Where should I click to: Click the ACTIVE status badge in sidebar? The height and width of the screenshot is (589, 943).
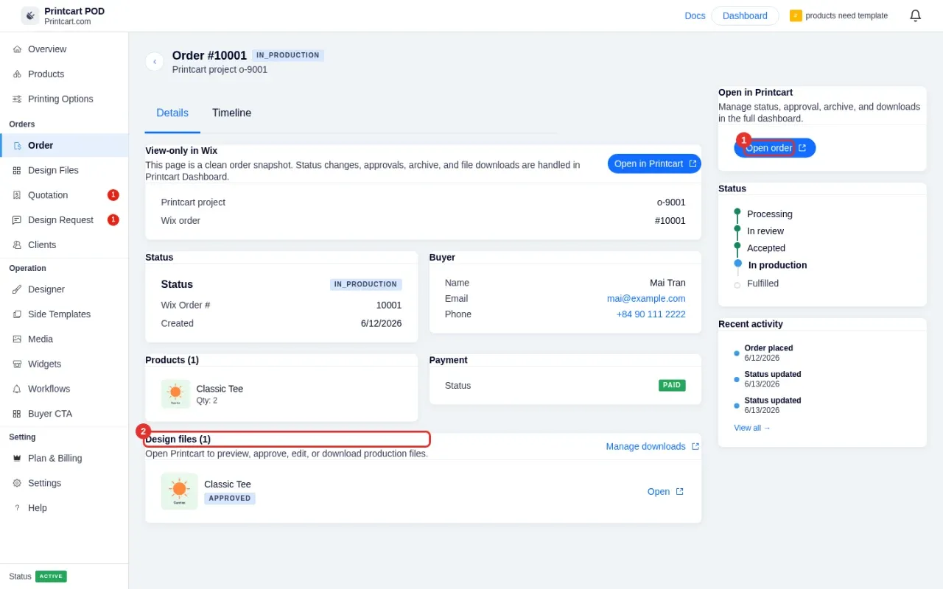point(51,576)
